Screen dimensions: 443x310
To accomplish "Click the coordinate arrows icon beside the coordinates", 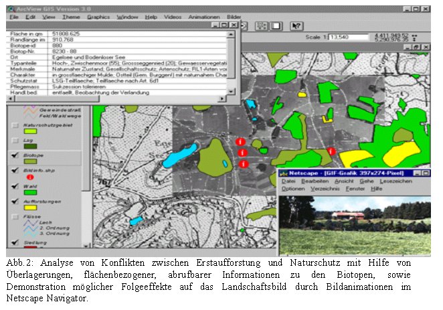I will point(414,37).
